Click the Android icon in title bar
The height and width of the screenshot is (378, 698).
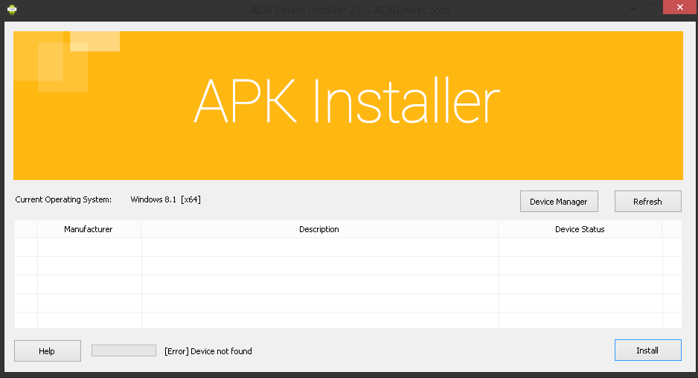click(12, 10)
